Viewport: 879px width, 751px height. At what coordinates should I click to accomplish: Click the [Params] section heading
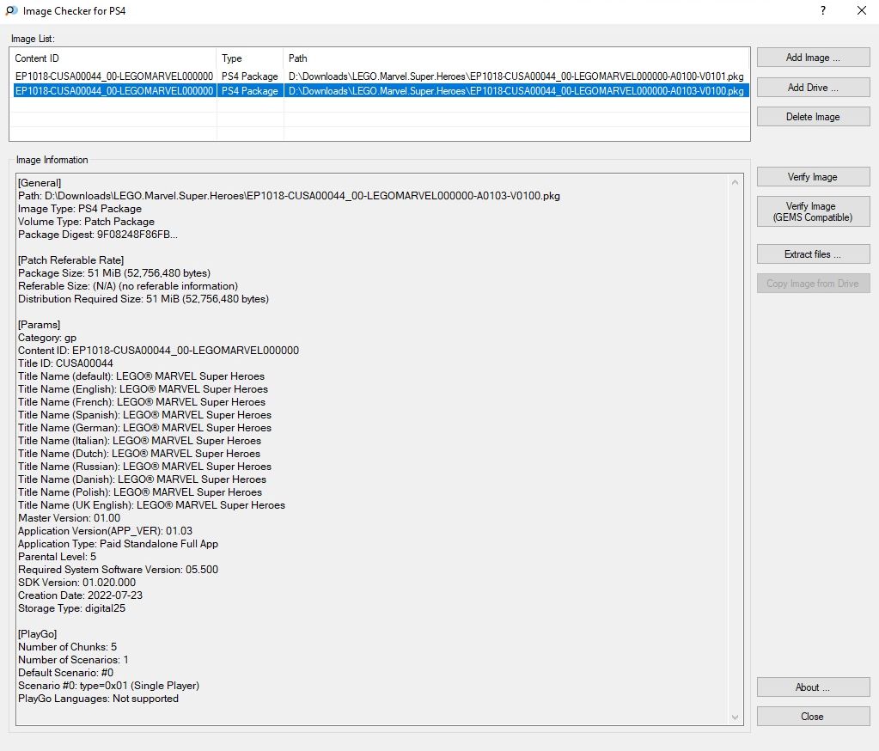[x=39, y=325]
